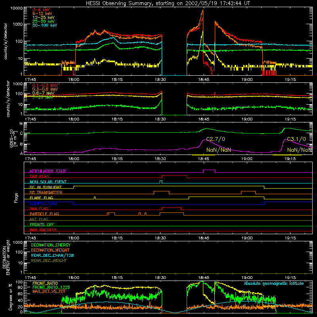Click the 0.1-0.3 MeV legend label

[45, 85]
